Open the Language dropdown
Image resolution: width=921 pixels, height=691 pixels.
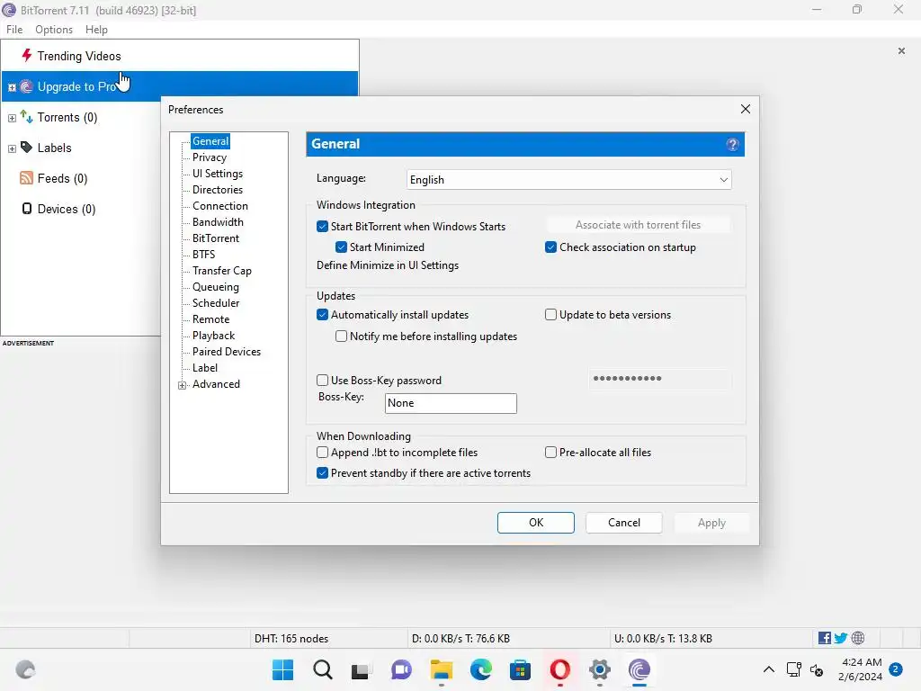pyautogui.click(x=569, y=180)
